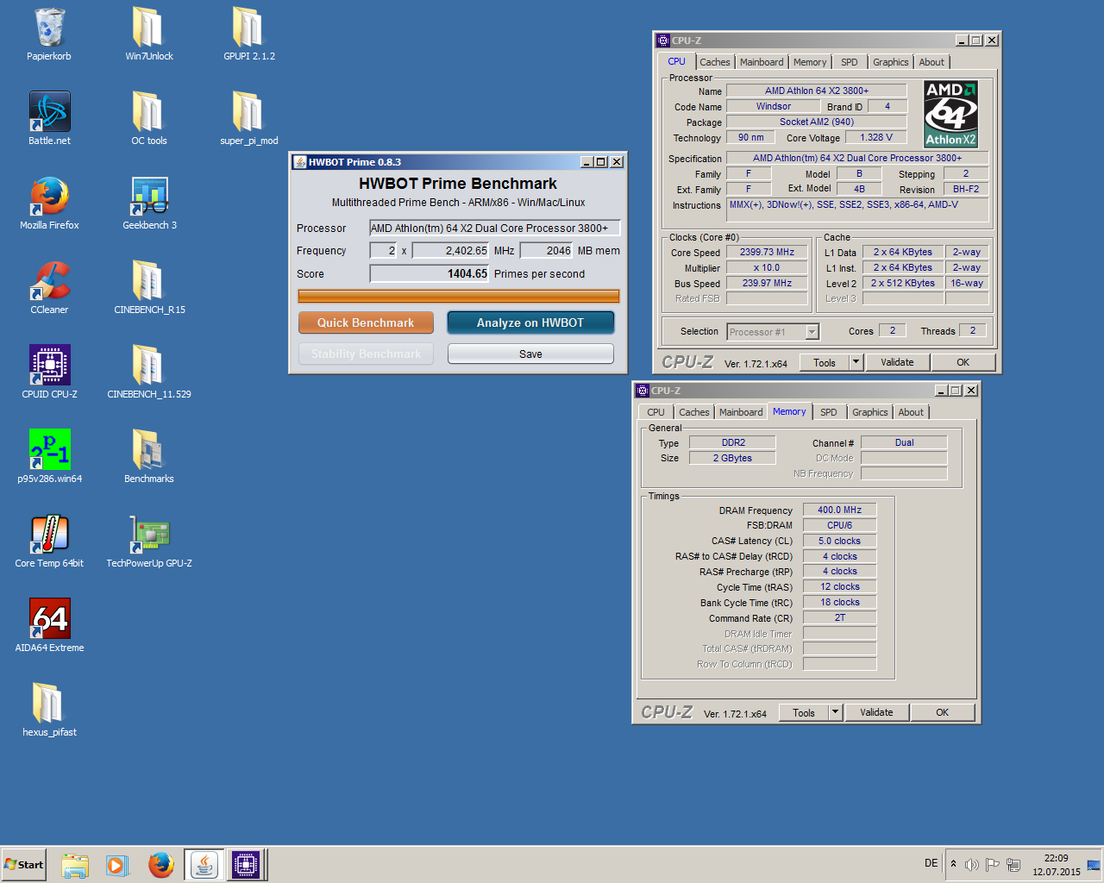The image size is (1104, 883).
Task: Launch the TechPowerUp GPU-Z shortcut
Action: click(149, 542)
